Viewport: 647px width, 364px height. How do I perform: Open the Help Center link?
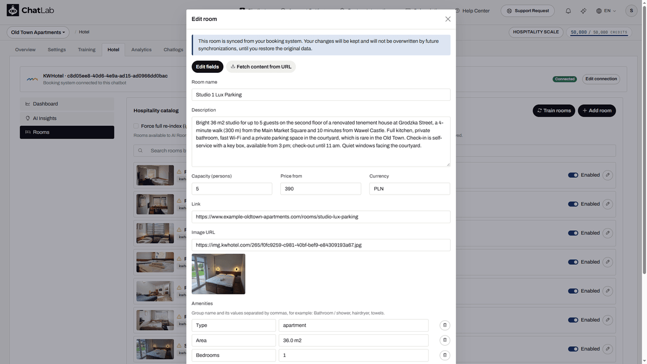pyautogui.click(x=472, y=11)
